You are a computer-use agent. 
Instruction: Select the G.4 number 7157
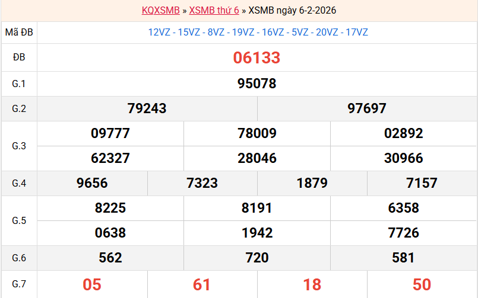pos(422,183)
